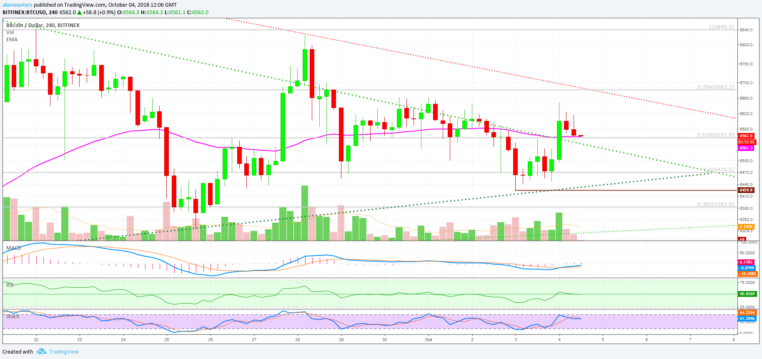Click date 6 on time axis

click(x=647, y=339)
